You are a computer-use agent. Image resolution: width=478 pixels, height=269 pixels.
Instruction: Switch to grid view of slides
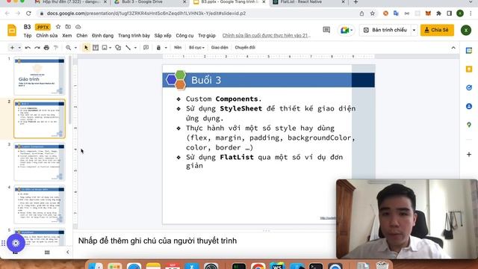click(x=47, y=253)
